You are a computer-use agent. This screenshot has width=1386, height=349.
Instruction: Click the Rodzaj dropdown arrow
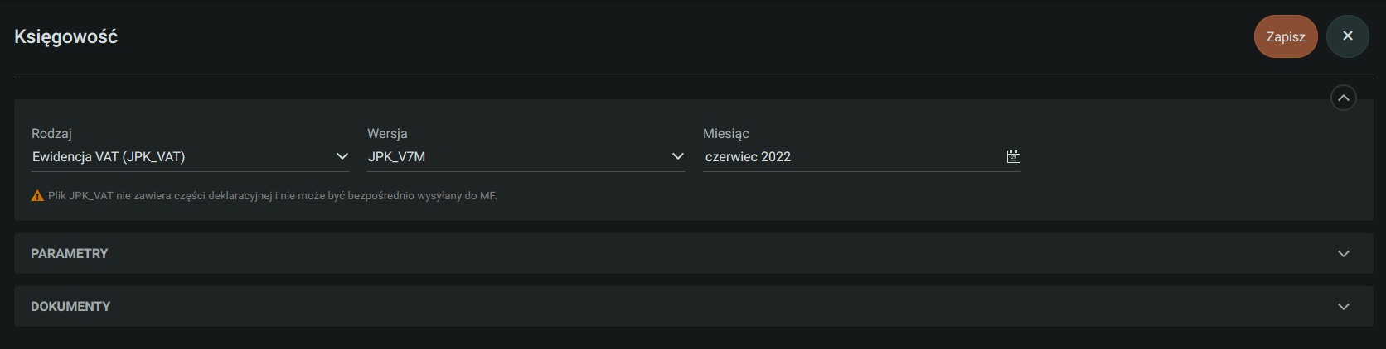point(342,156)
